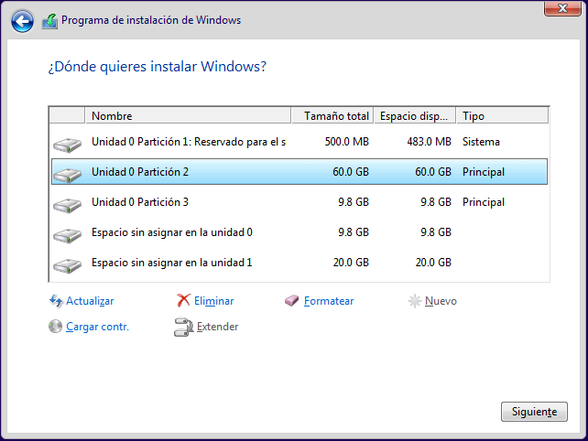This screenshot has height=441, width=588.
Task: Click the 500.0 MB total size value
Action: tap(346, 142)
